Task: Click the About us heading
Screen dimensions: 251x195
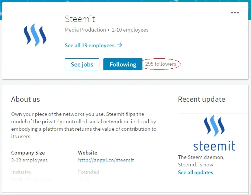Action: 25,99
